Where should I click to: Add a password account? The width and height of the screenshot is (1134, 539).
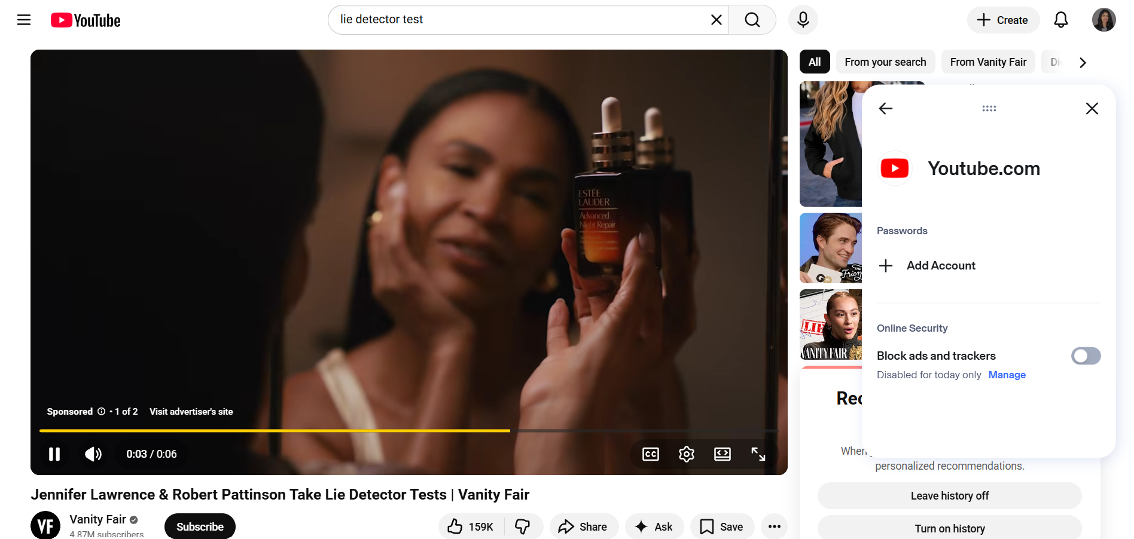coord(927,265)
